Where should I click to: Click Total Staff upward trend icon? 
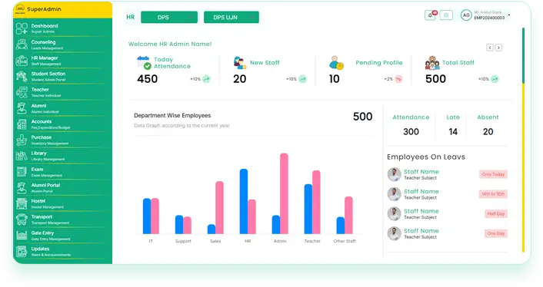click(495, 79)
